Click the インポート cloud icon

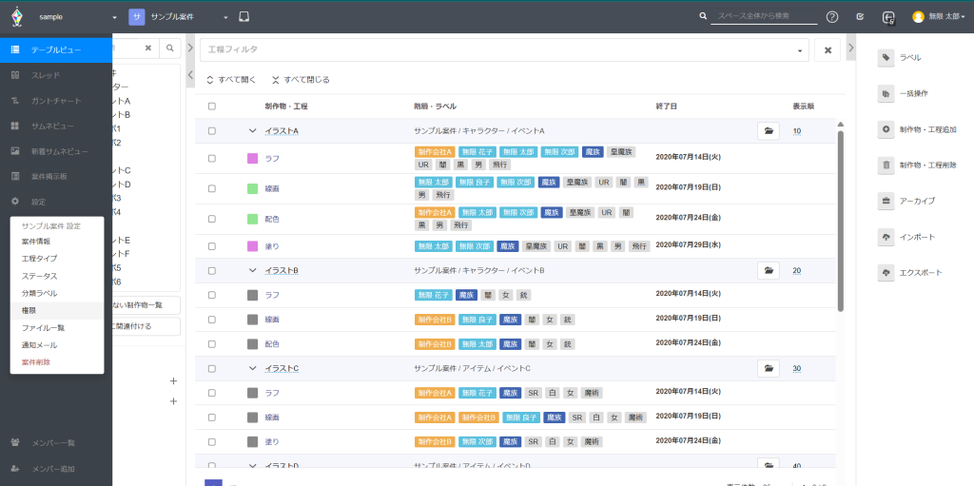pos(886,237)
